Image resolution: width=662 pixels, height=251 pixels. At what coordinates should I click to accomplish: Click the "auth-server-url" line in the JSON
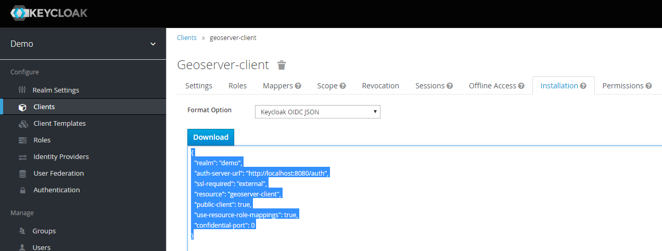click(262, 173)
